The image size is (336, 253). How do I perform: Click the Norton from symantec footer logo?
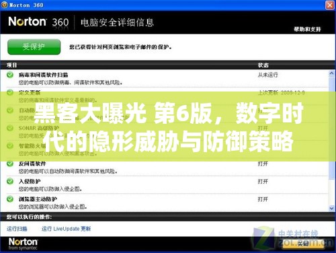pyautogui.click(x=23, y=244)
